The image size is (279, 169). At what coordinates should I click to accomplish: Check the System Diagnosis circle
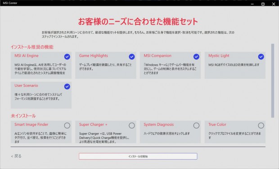[196, 126]
